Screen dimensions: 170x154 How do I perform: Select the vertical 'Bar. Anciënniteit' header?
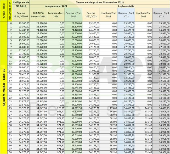pos(10,11)
